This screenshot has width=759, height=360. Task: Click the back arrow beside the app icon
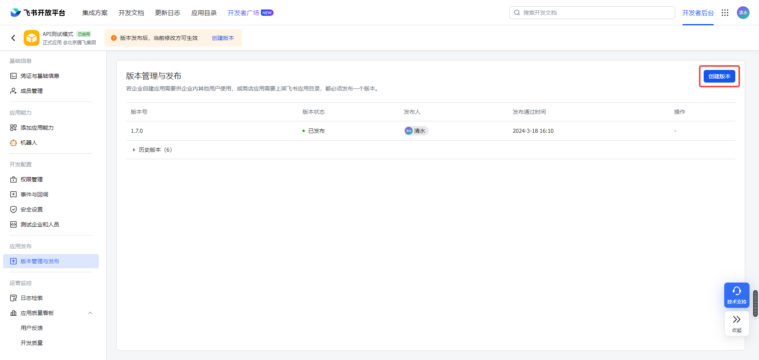[13, 38]
